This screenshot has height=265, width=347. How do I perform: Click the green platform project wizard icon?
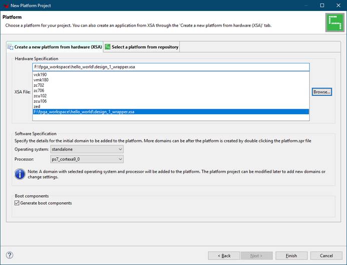coord(333,22)
